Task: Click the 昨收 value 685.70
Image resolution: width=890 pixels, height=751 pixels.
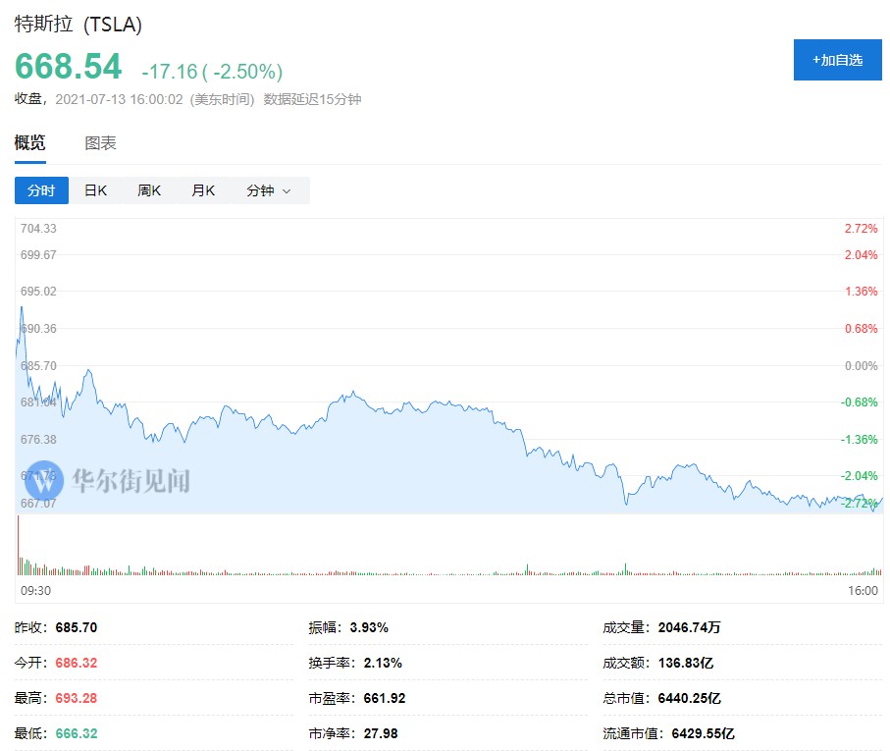Action: pyautogui.click(x=79, y=627)
